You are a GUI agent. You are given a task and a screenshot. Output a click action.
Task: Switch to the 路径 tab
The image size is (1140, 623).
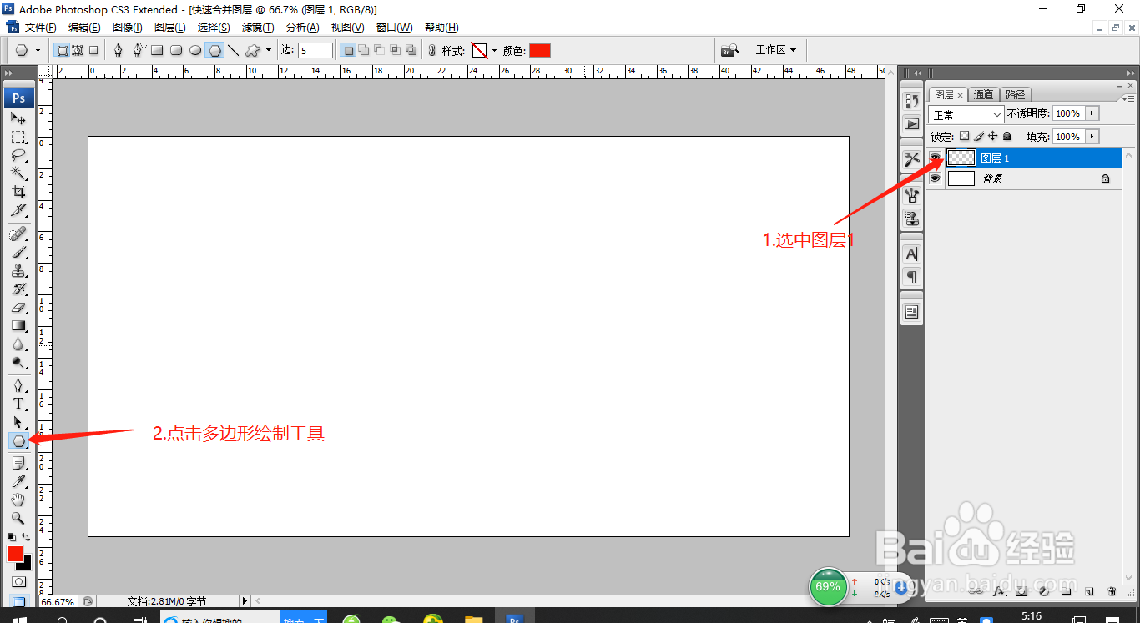pos(1015,94)
